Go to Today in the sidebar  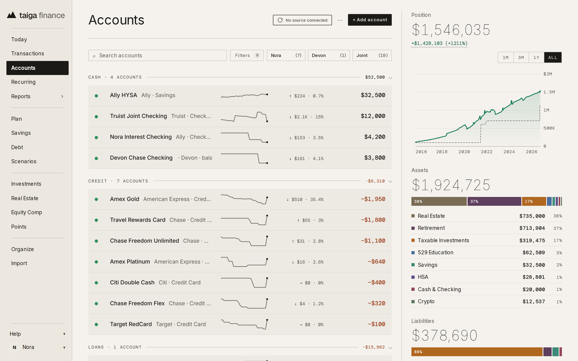coord(37,39)
